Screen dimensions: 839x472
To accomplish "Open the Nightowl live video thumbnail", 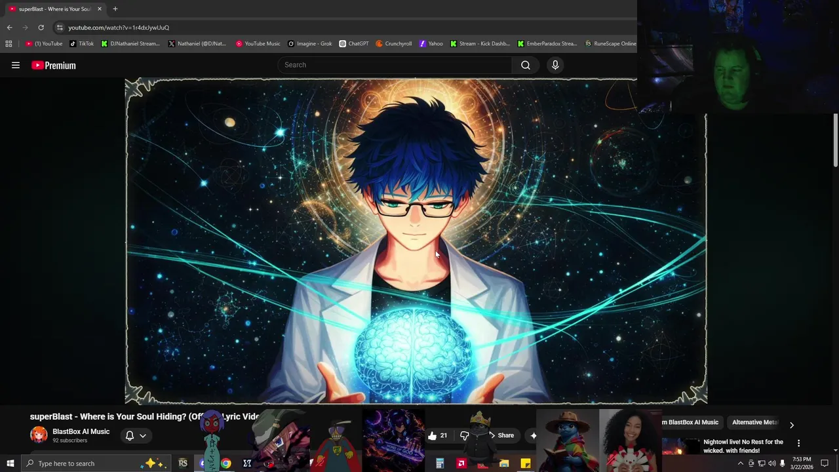I will point(680,446).
